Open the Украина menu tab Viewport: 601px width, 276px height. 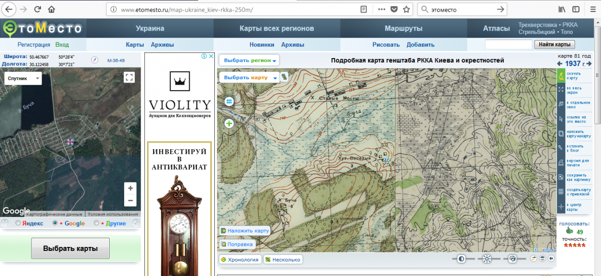pos(150,29)
